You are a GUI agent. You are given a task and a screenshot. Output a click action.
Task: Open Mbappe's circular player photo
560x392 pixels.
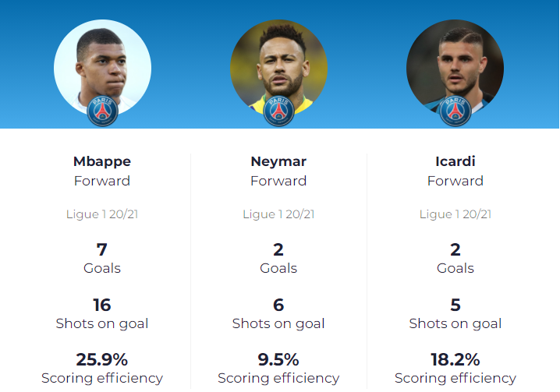point(102,68)
